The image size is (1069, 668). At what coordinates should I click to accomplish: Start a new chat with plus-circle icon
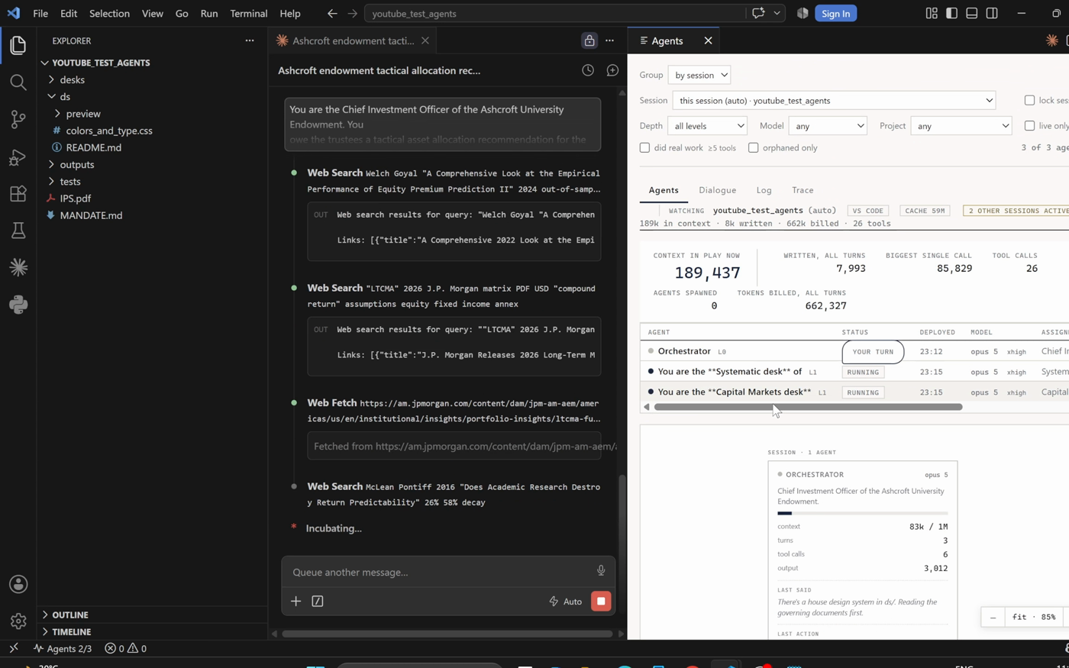pyautogui.click(x=612, y=70)
